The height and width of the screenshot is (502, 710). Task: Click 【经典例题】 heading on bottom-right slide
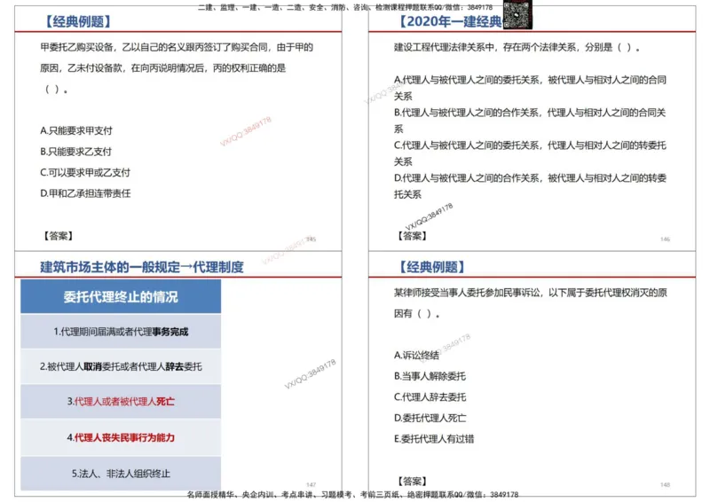(431, 267)
